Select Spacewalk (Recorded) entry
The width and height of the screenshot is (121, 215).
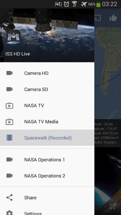[47, 138]
